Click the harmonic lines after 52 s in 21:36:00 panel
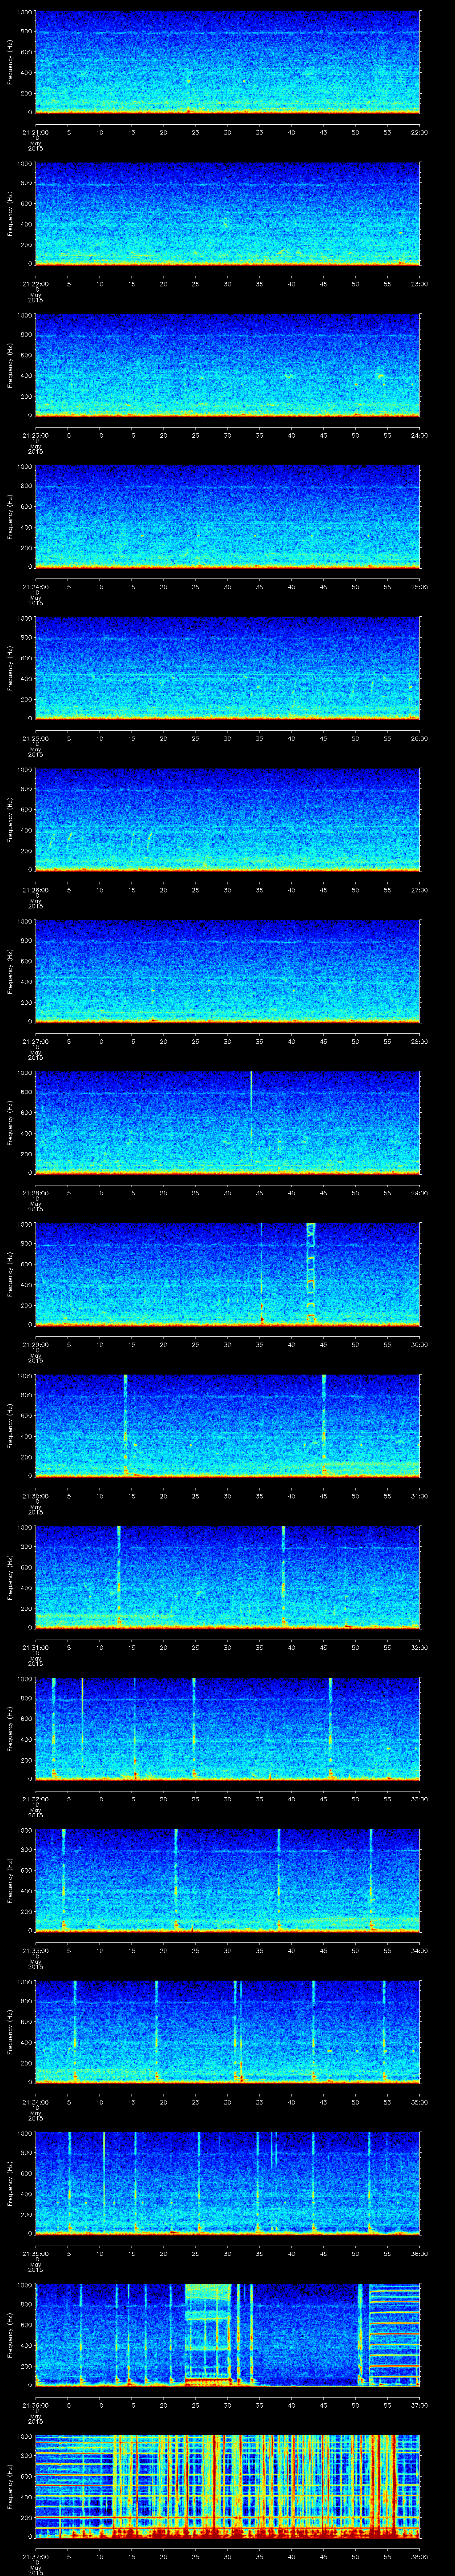This screenshot has width=455, height=2576. click(394, 2336)
